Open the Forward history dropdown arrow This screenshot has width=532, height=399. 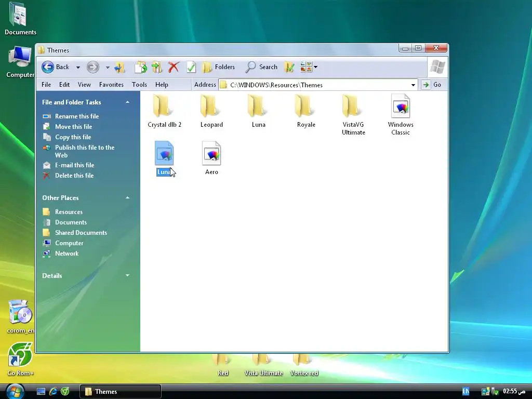point(108,67)
